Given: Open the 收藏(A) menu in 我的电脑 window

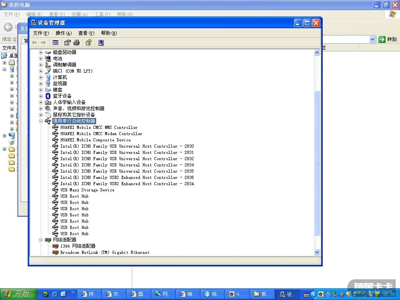Looking at the screenshot, I should tap(80, 14).
